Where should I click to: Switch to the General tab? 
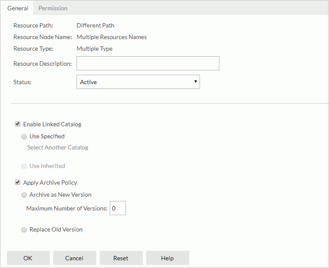18,8
